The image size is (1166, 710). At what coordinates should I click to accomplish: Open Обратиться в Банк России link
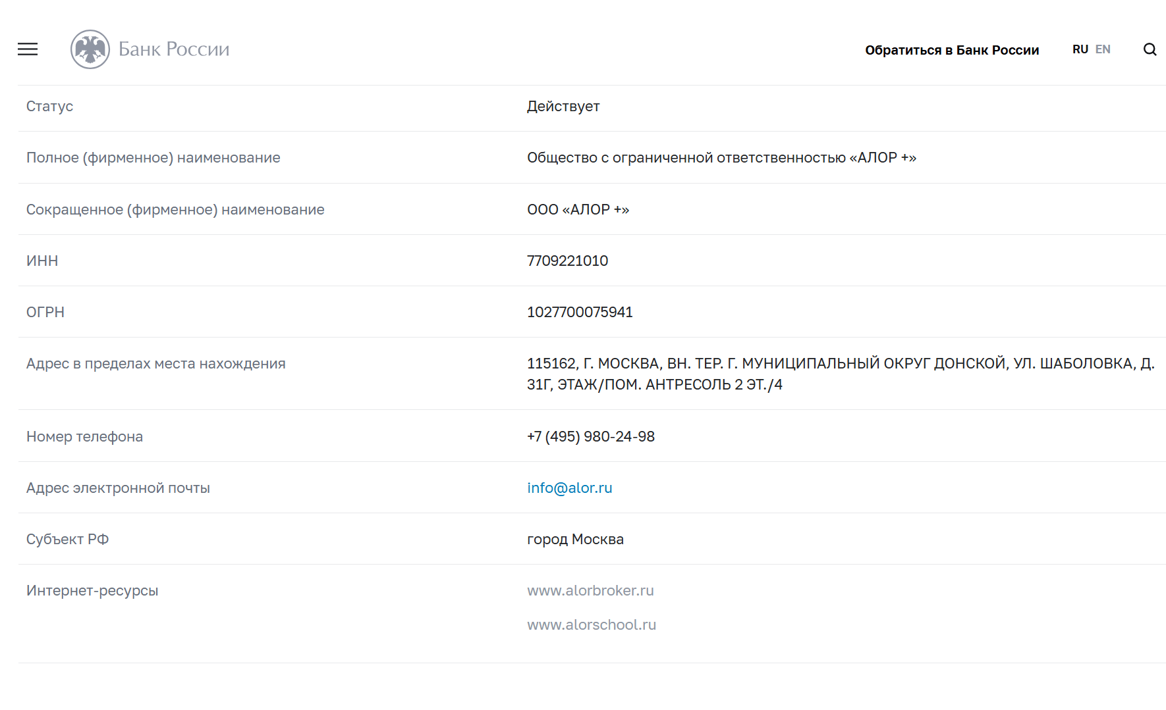click(952, 50)
